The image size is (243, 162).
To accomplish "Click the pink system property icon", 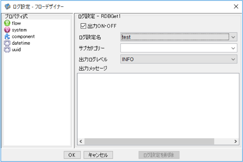I will pos(7,30).
